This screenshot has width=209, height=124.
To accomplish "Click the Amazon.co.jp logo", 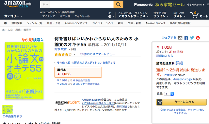I will tap(18, 4).
